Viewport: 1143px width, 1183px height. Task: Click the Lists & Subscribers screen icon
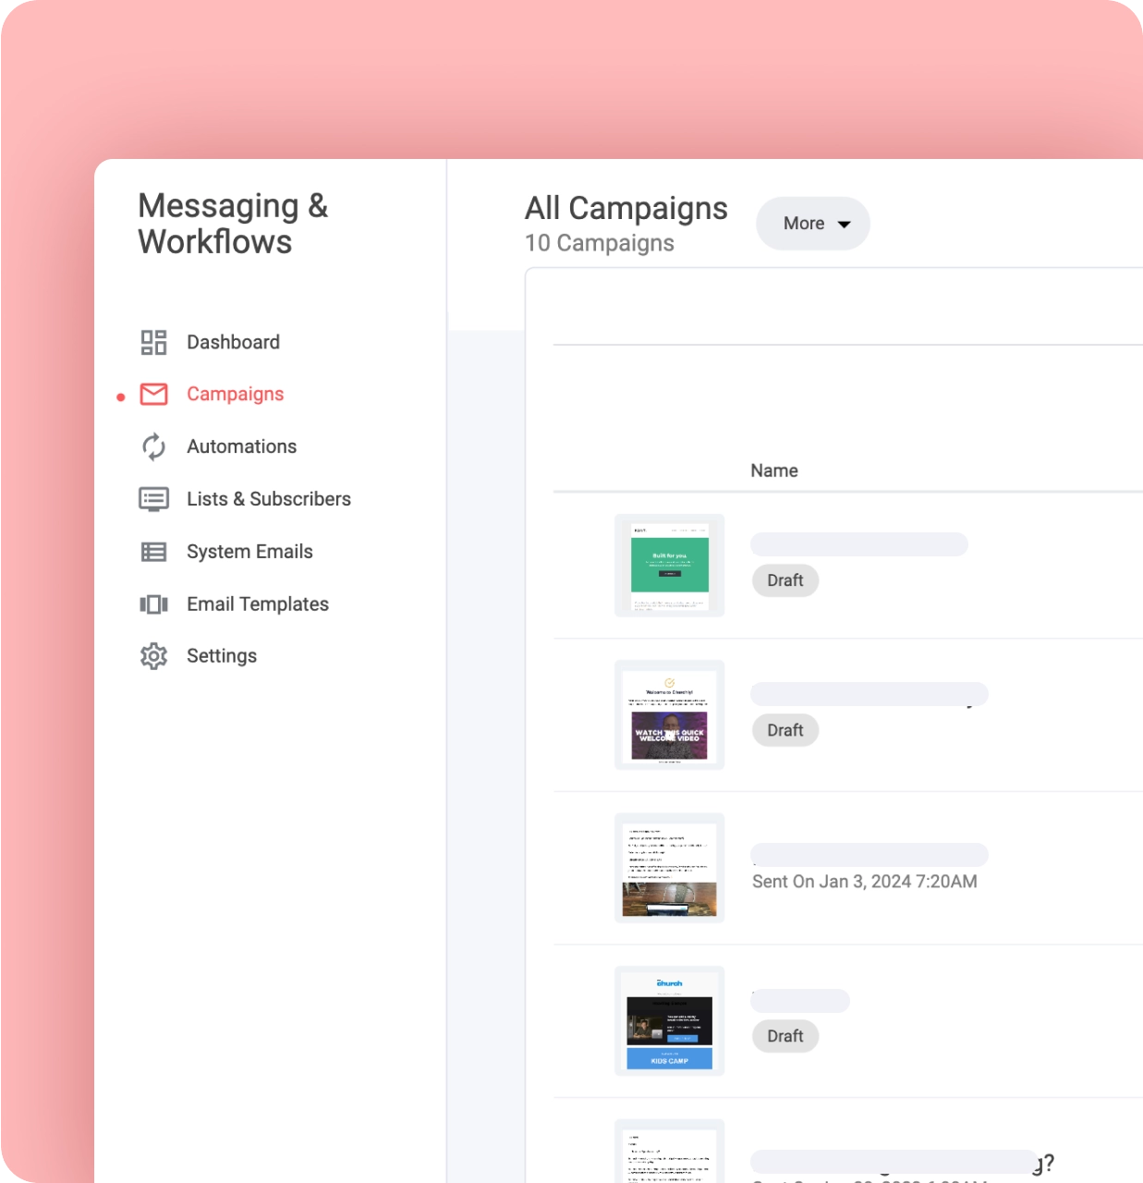153,499
